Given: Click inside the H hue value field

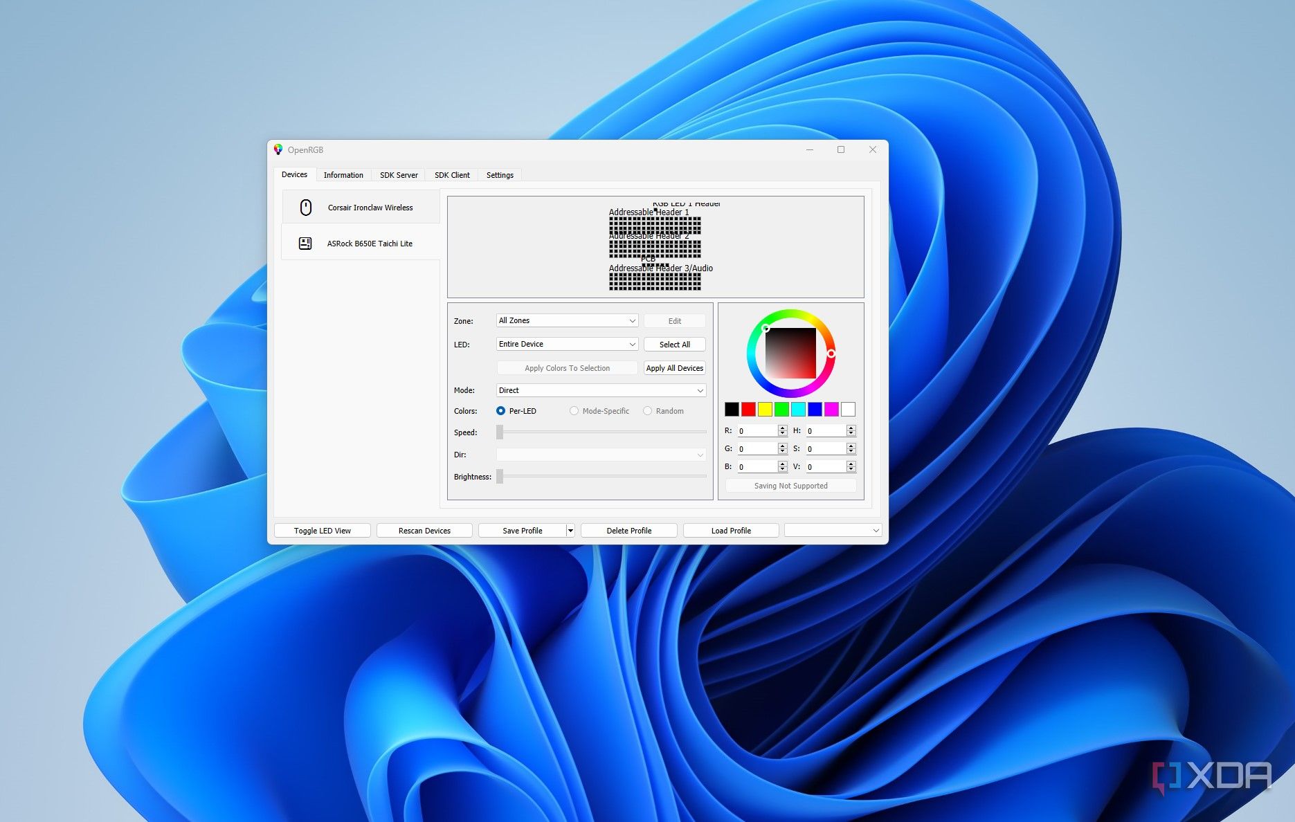Looking at the screenshot, I should point(826,430).
